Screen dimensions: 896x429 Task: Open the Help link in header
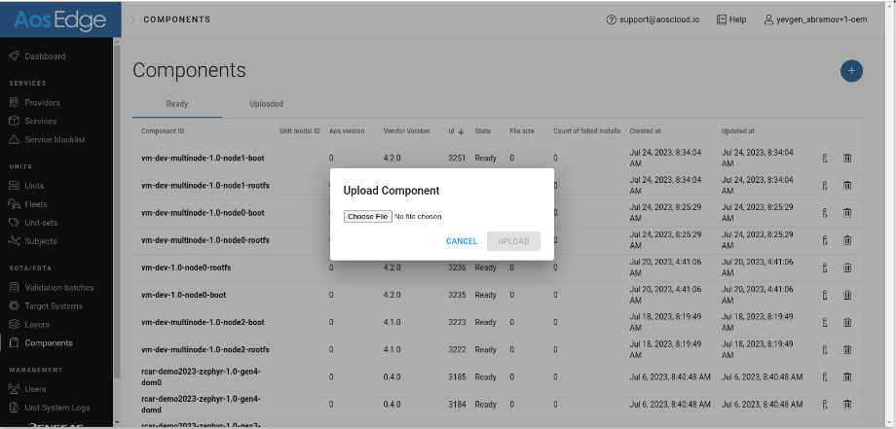731,19
